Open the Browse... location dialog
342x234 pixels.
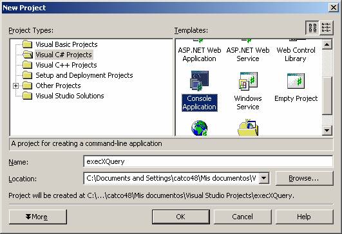(304, 178)
